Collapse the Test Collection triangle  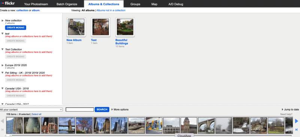(3, 49)
